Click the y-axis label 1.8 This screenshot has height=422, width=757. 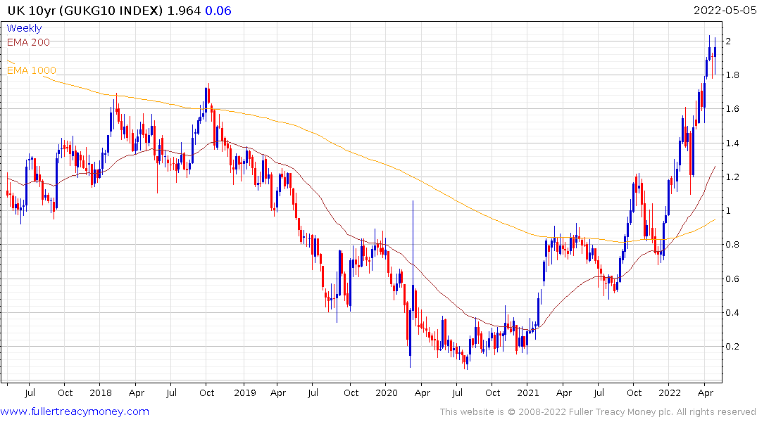[x=732, y=75]
